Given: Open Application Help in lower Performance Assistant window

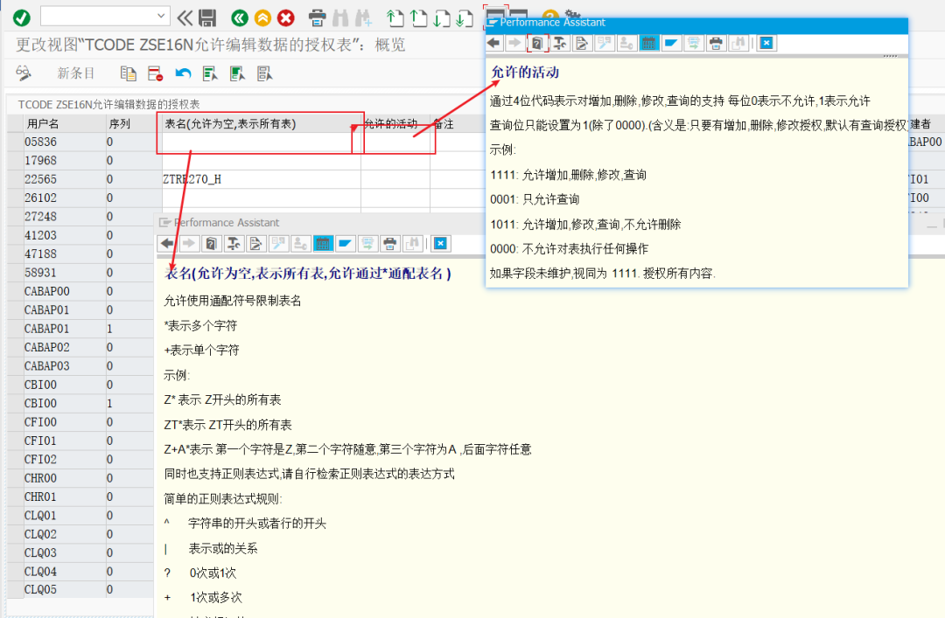Looking at the screenshot, I should [211, 243].
